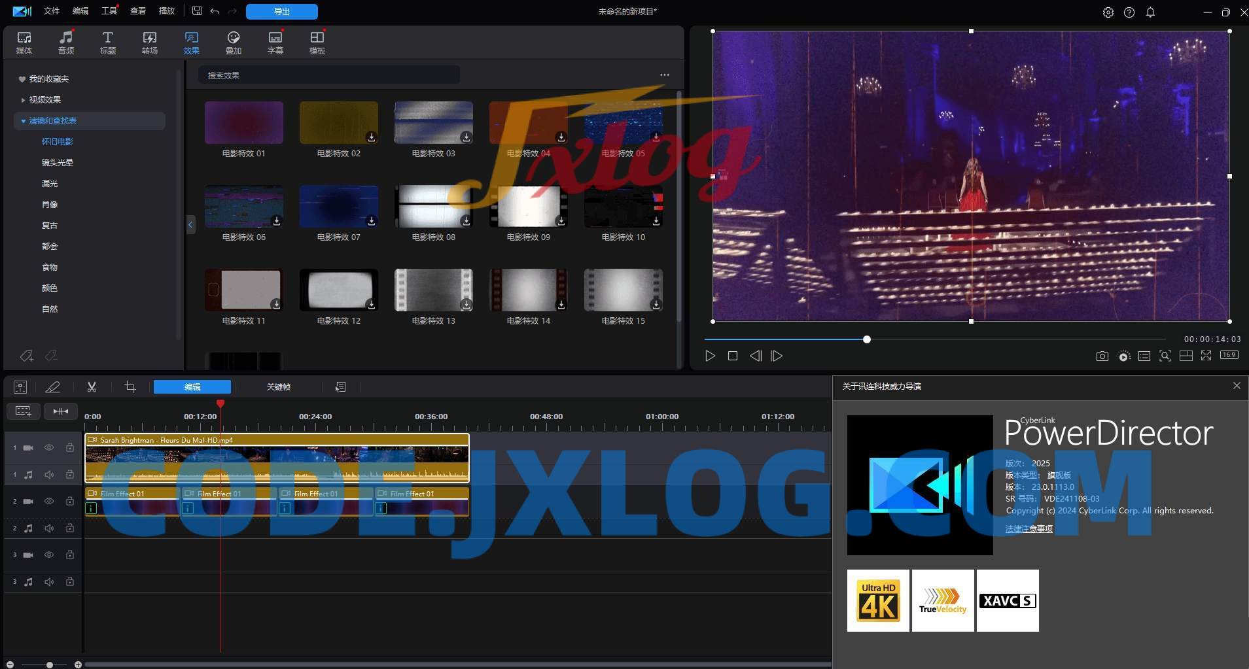1249x669 pixels.
Task: Collapse the 滤镜和查找表 category
Action: pyautogui.click(x=24, y=121)
